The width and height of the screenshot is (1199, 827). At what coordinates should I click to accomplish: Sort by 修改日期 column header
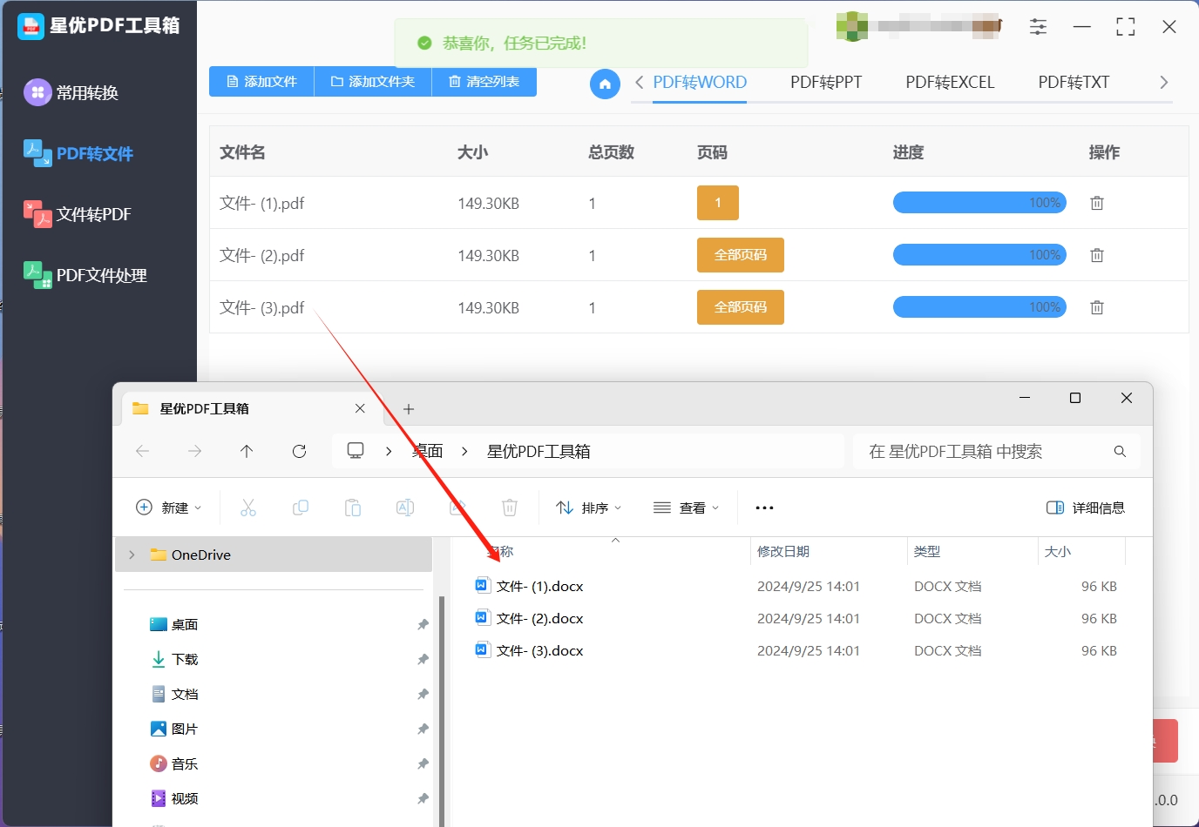tap(783, 551)
